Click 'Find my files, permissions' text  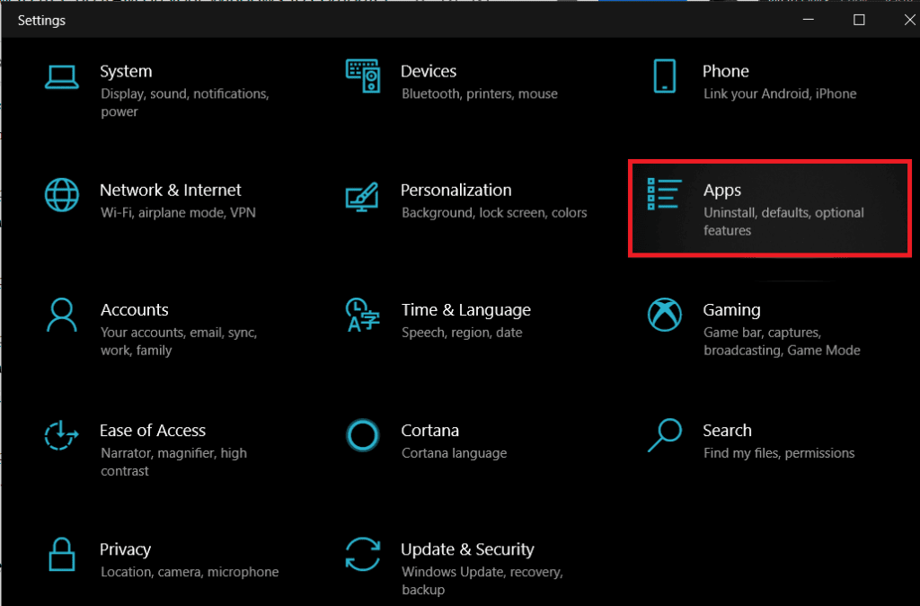(779, 453)
